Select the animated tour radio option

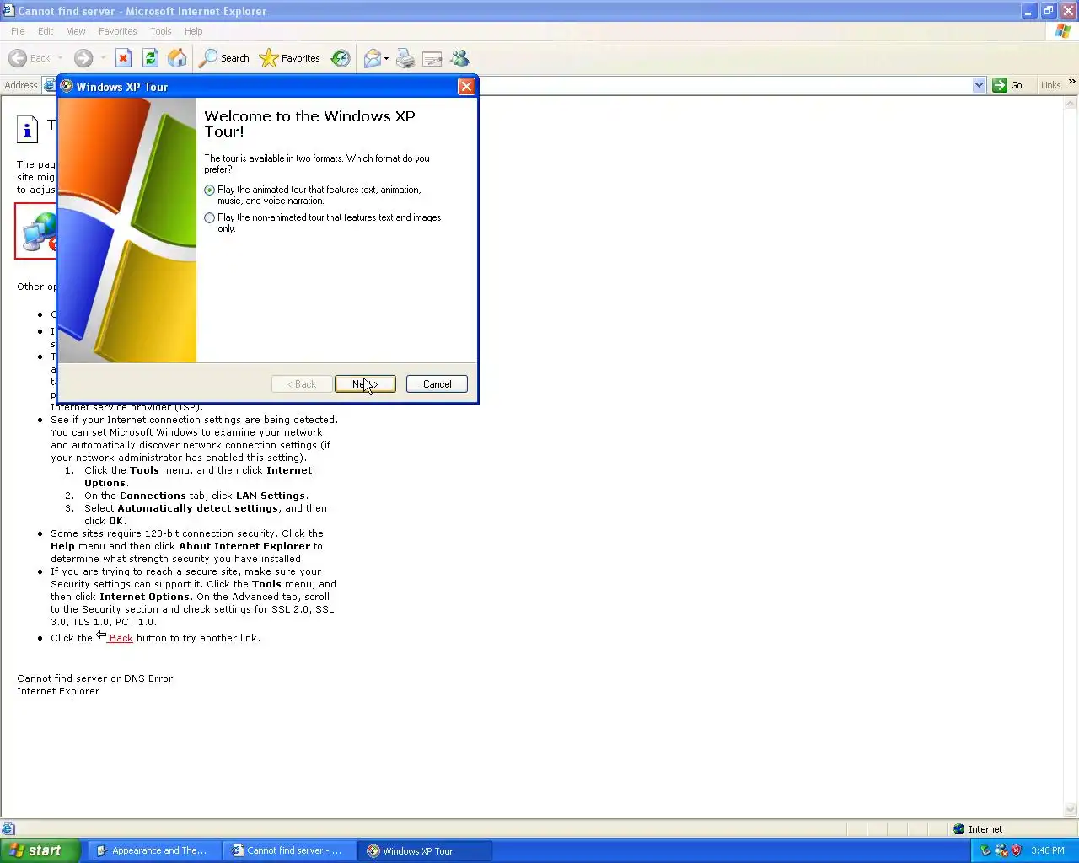[210, 190]
